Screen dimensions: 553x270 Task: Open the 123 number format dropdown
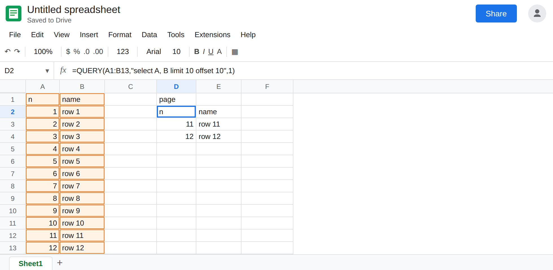(x=123, y=51)
